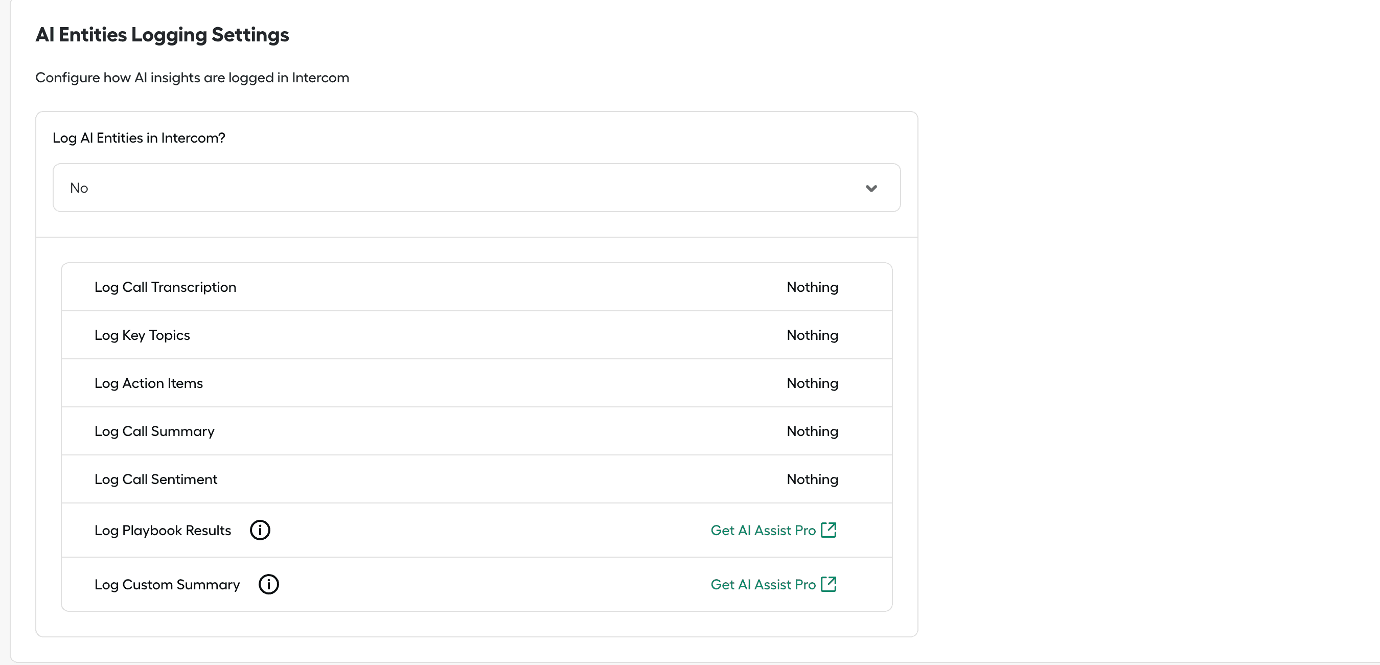Screen dimensions: 1380x665
Task: Click the AI Entities Logging Settings heading
Action: (163, 35)
